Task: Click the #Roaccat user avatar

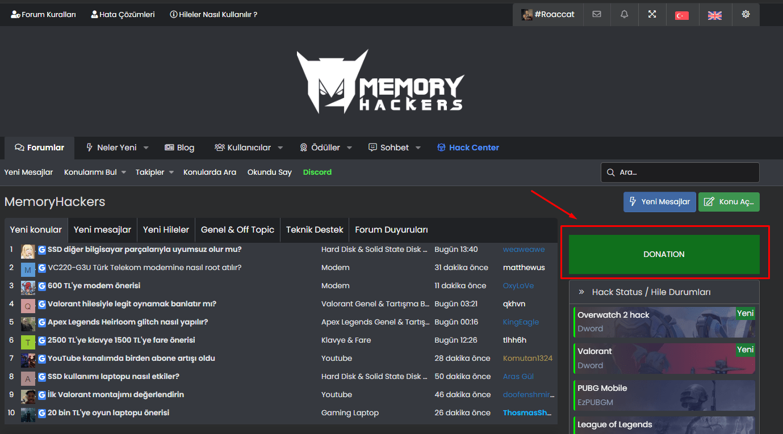Action: click(527, 14)
